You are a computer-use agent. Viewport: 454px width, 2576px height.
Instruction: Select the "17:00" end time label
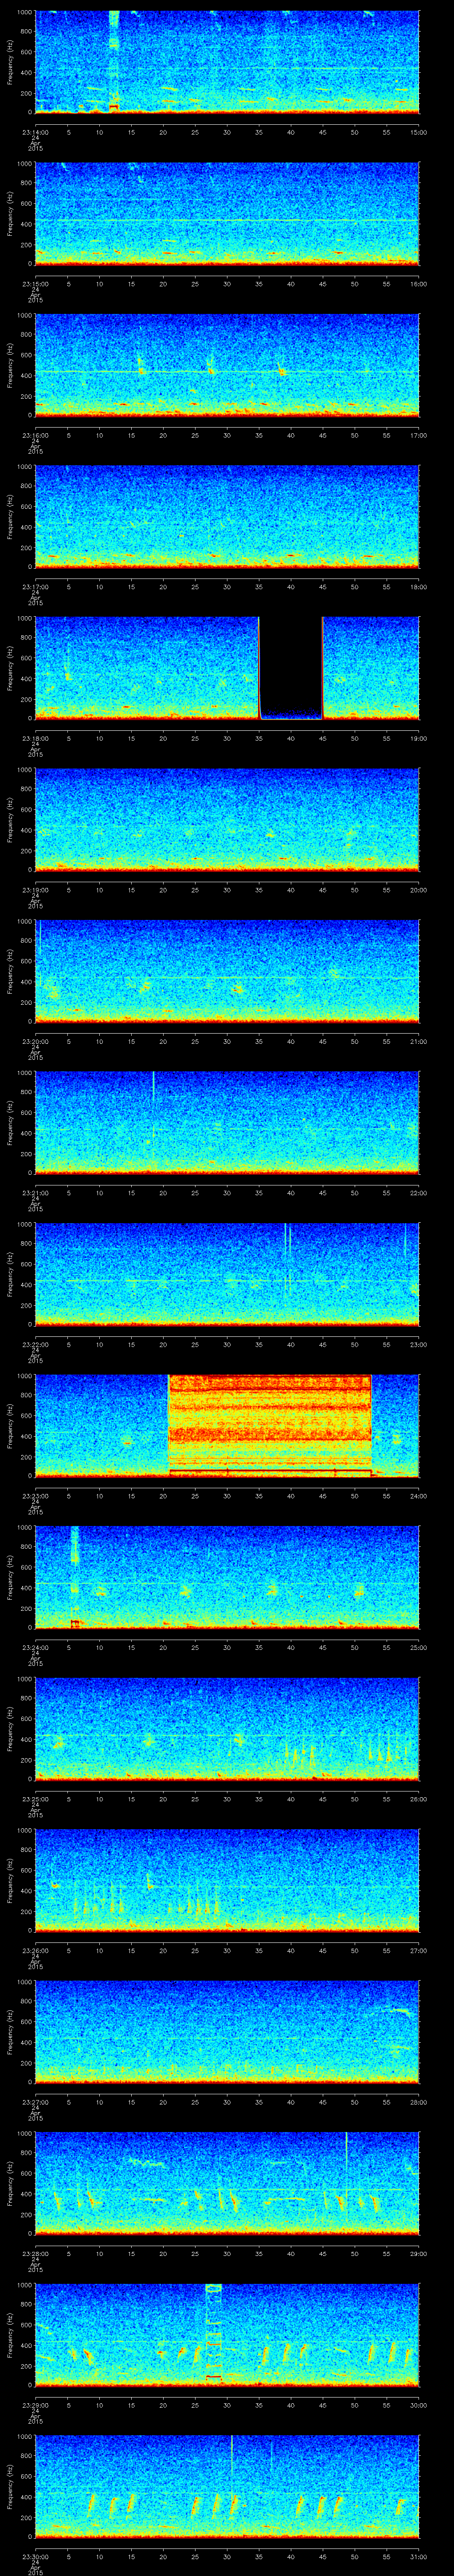click(x=418, y=435)
